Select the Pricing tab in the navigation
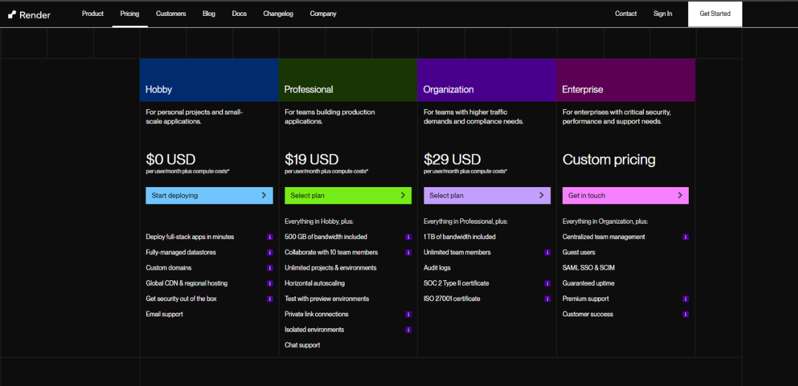The image size is (798, 386). (130, 13)
